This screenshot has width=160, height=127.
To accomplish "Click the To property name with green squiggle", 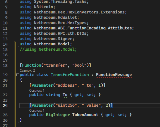I will [65, 95].
